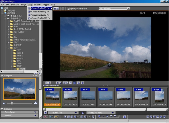Rotate the image right

tap(60, 83)
